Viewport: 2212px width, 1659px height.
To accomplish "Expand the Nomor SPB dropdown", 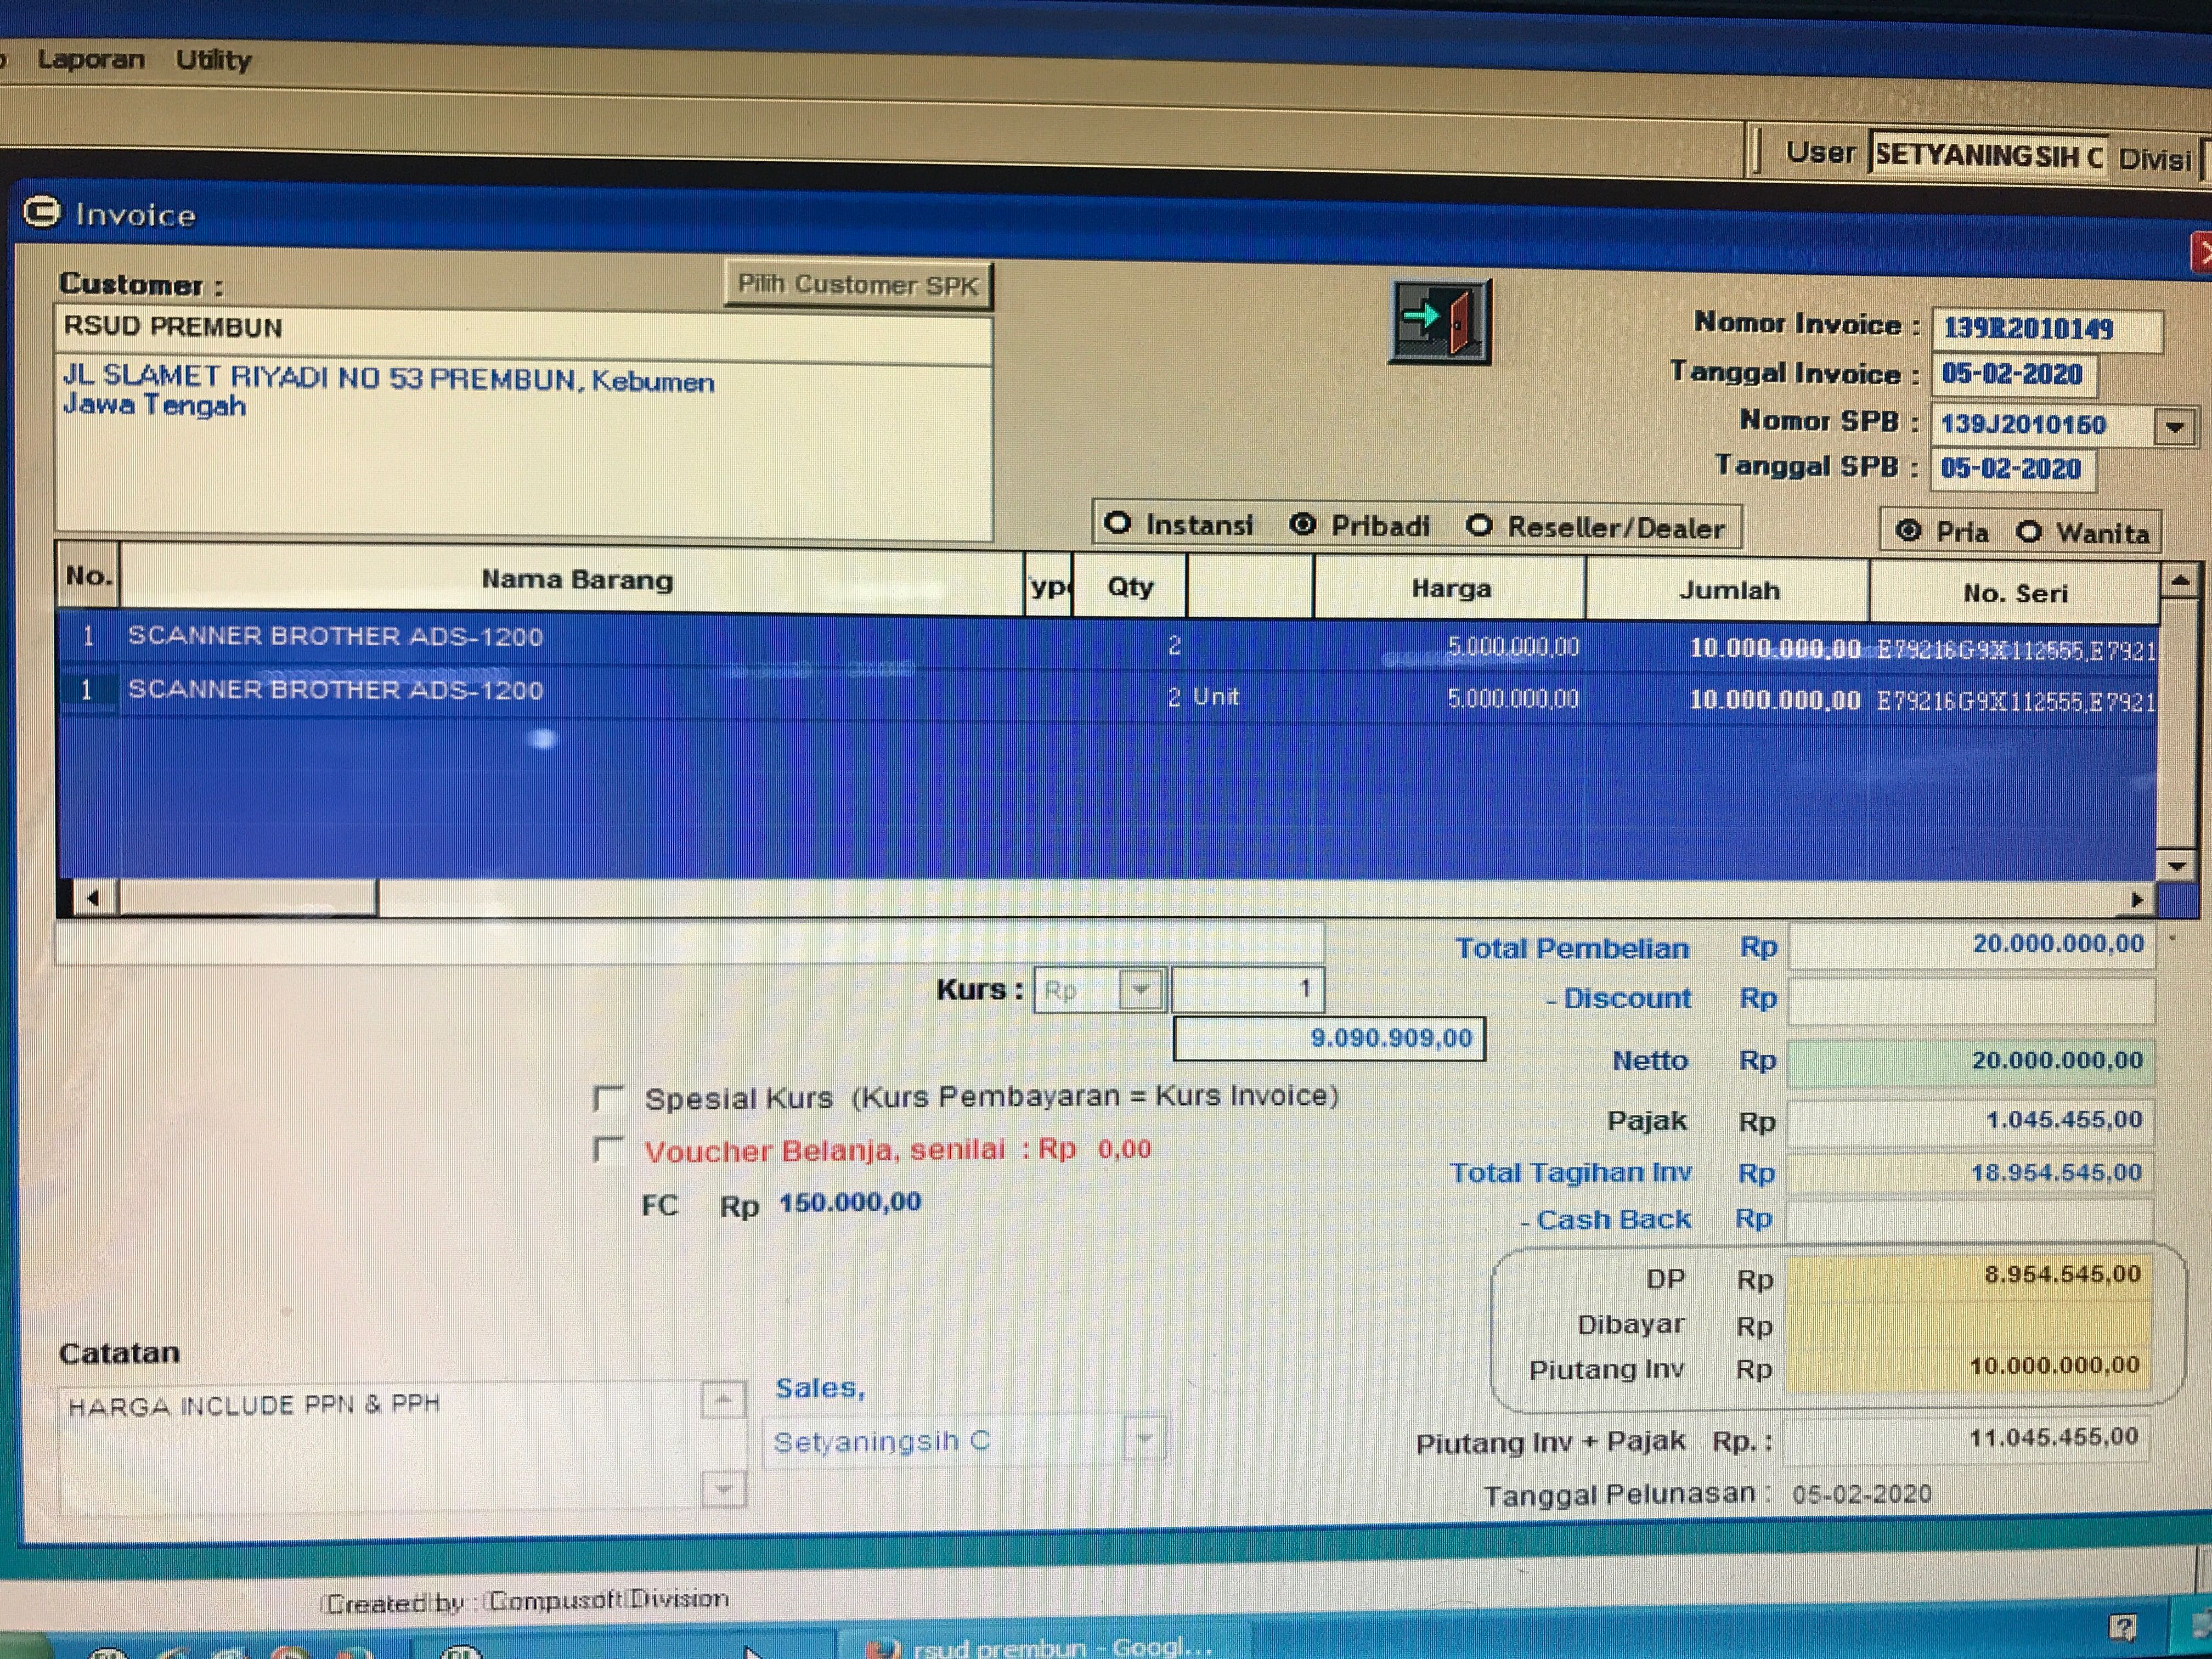I will pyautogui.click(x=2174, y=427).
